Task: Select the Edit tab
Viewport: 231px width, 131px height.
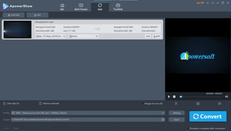Action: tap(100, 7)
